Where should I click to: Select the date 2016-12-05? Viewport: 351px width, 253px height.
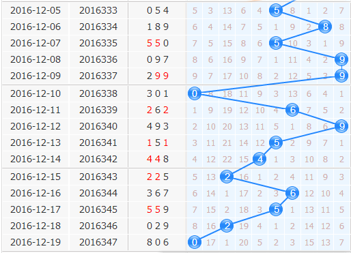click(x=36, y=10)
